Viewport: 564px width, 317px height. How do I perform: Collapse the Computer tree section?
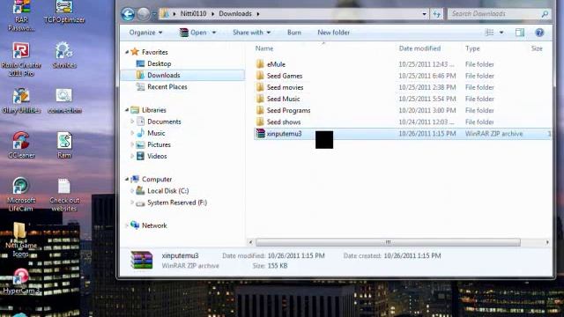click(127, 179)
